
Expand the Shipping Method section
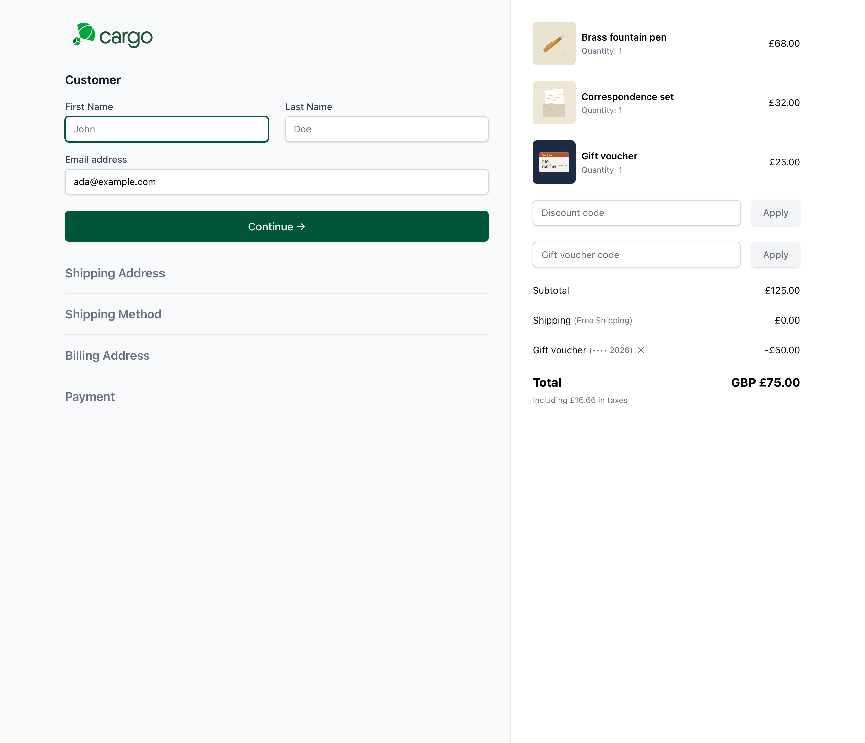113,314
